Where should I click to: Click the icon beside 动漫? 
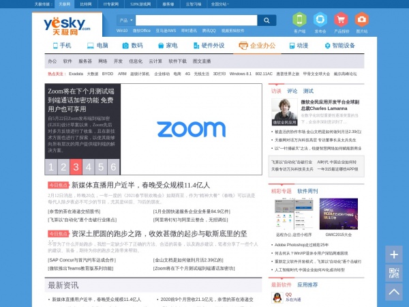(292, 46)
